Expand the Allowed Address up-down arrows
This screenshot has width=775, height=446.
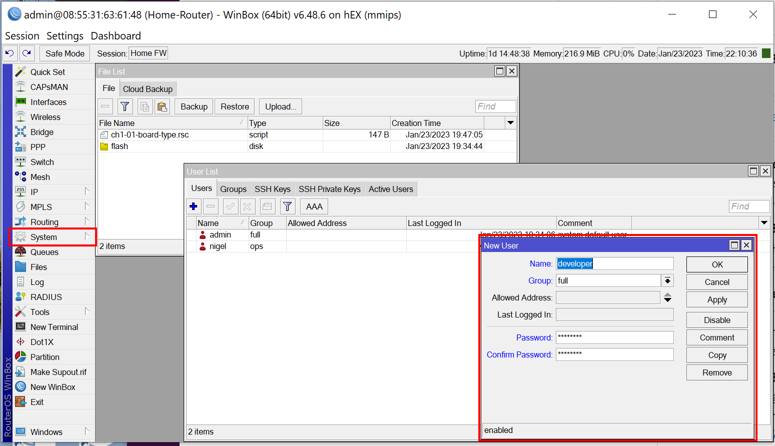(x=667, y=298)
